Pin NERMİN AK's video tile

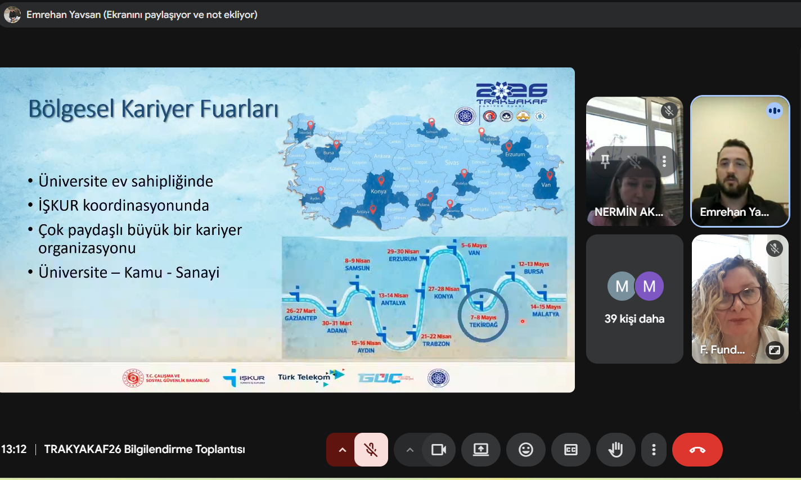(605, 162)
